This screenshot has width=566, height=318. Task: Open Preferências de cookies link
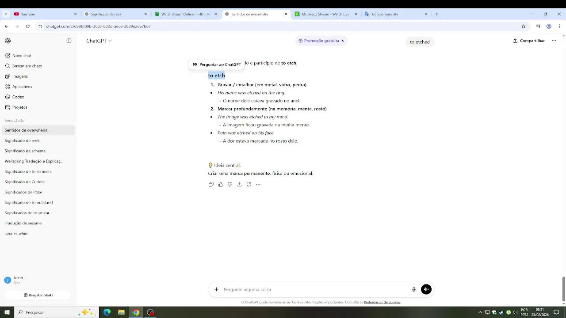[382, 303]
